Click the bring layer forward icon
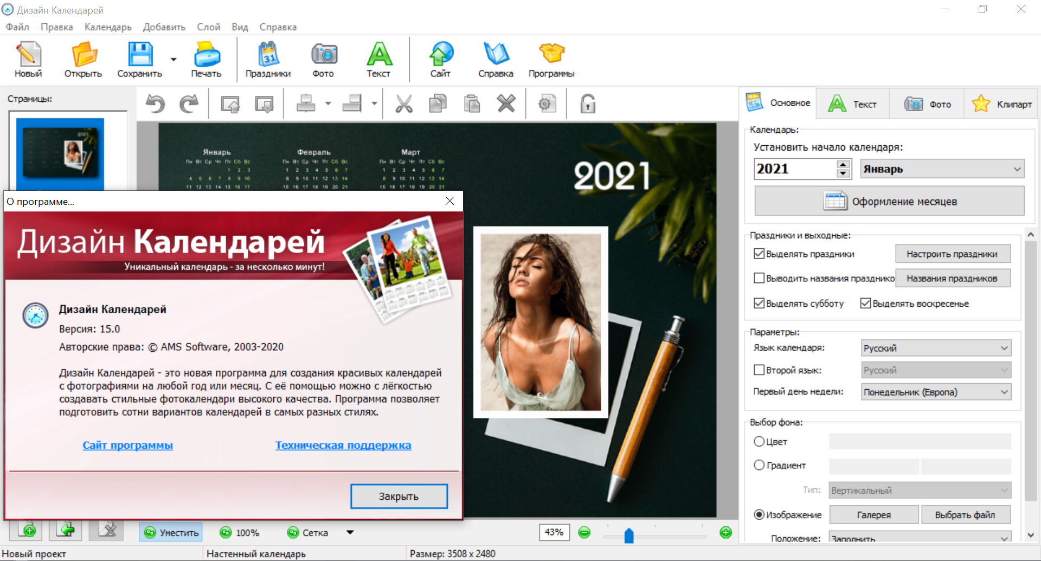The width and height of the screenshot is (1041, 561). (x=230, y=104)
